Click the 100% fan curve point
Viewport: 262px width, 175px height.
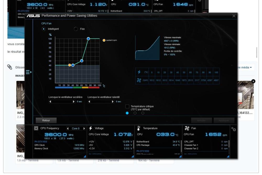pyautogui.click(x=88, y=39)
